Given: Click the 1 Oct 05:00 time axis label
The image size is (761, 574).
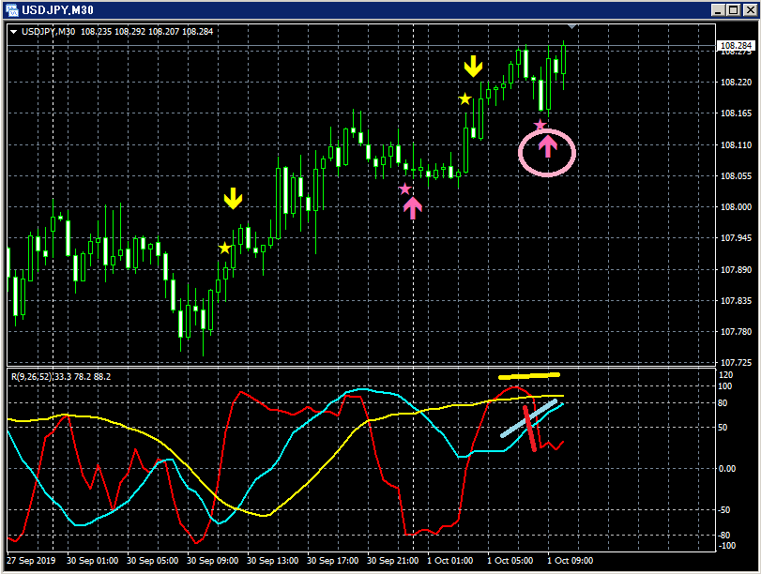Looking at the screenshot, I should point(510,561).
